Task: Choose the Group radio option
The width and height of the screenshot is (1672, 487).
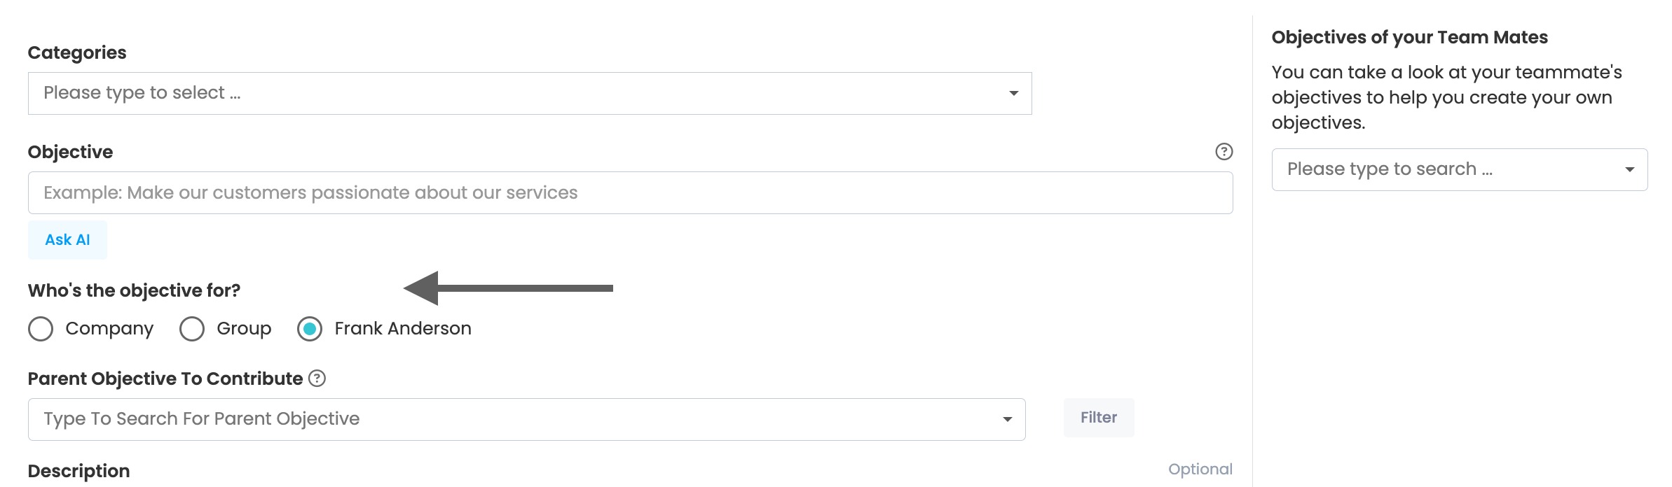Action: tap(192, 329)
